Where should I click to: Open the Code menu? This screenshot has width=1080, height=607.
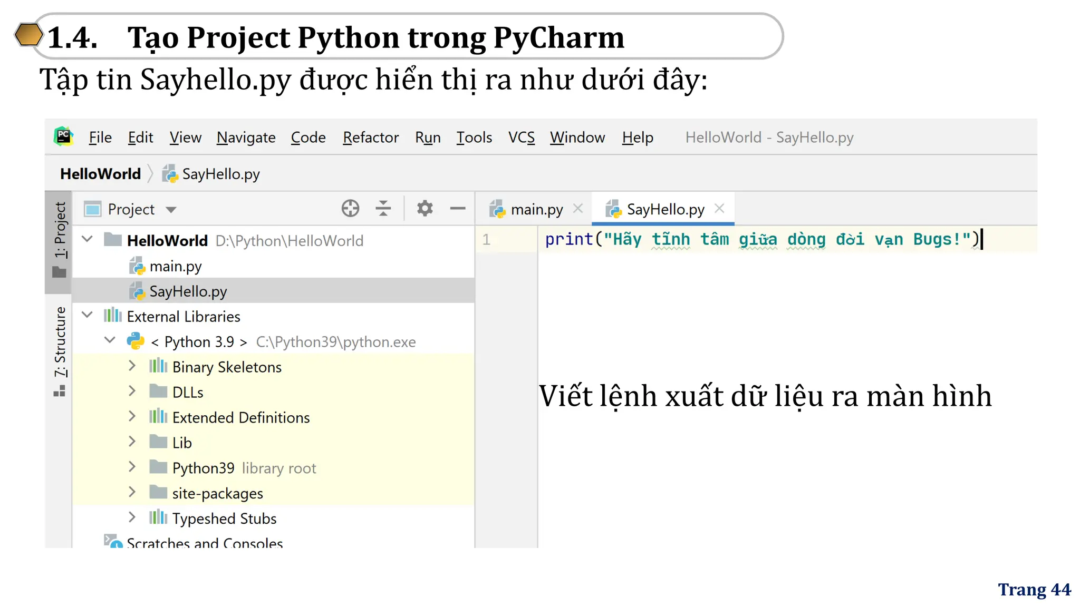[308, 138]
